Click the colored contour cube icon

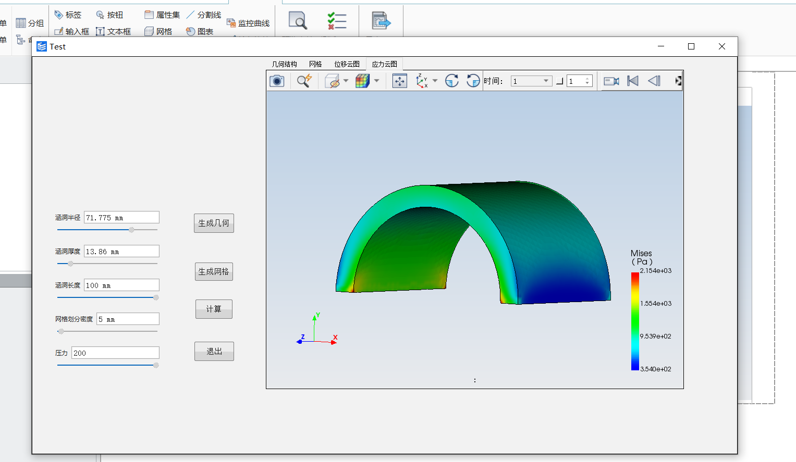pos(362,81)
